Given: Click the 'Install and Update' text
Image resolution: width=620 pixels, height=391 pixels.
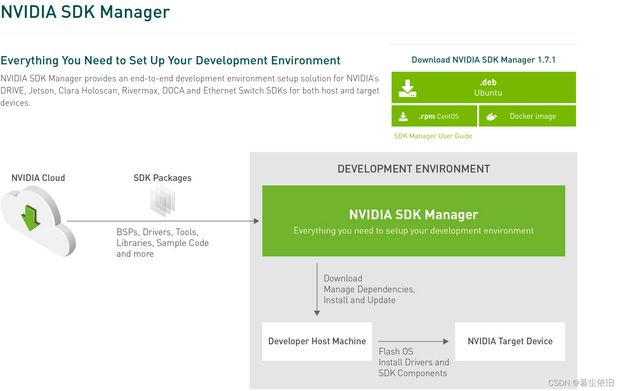Looking at the screenshot, I should pyautogui.click(x=359, y=300).
